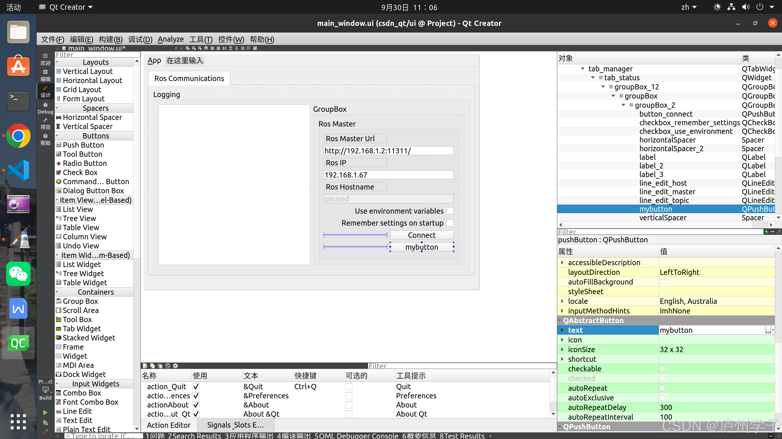Select Grid Layout widget from palette
The image size is (782, 439).
coord(82,90)
